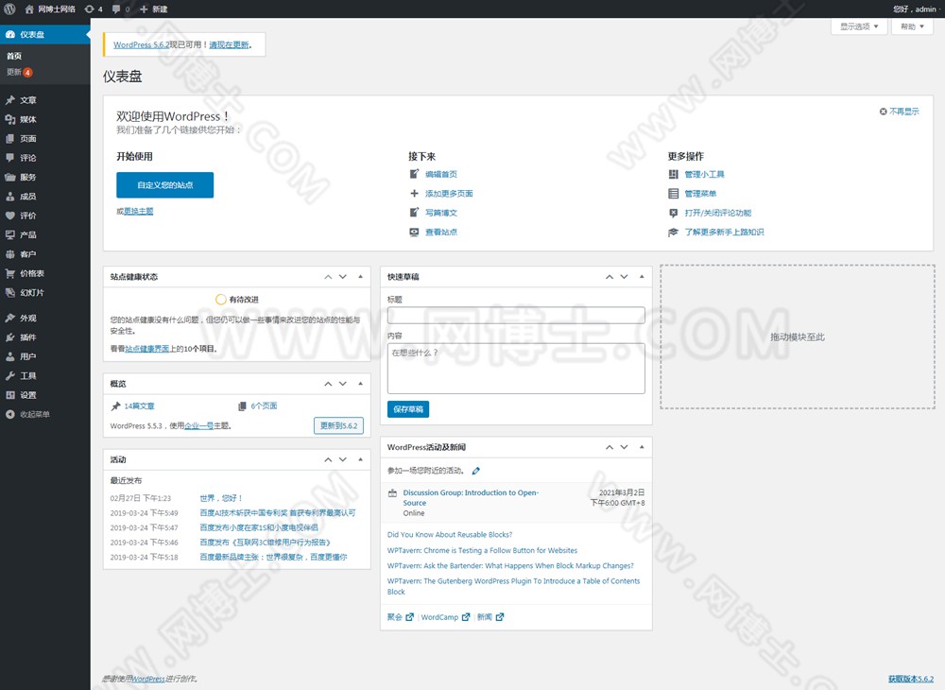The image size is (945, 690).
Task: Move the 快速草稿 panel down with its arrow
Action: pyautogui.click(x=625, y=277)
